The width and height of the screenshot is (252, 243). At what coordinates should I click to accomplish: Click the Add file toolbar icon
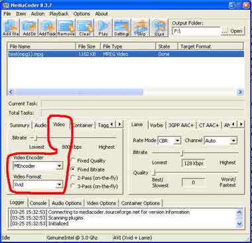click(11, 28)
